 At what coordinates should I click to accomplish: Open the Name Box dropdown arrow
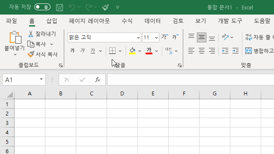tap(41, 79)
